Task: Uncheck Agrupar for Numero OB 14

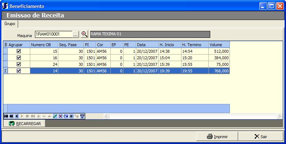Action: [x=19, y=71]
